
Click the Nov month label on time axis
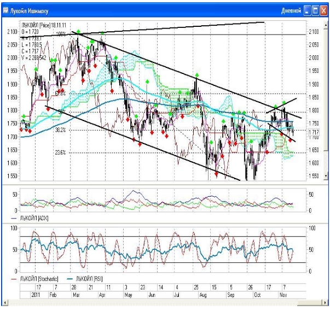tap(283, 295)
